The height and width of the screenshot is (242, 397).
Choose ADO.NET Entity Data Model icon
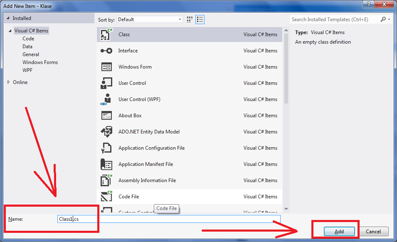click(x=106, y=132)
